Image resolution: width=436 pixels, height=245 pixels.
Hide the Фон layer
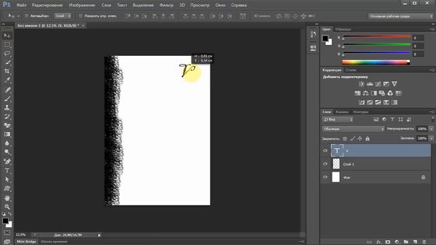point(325,177)
